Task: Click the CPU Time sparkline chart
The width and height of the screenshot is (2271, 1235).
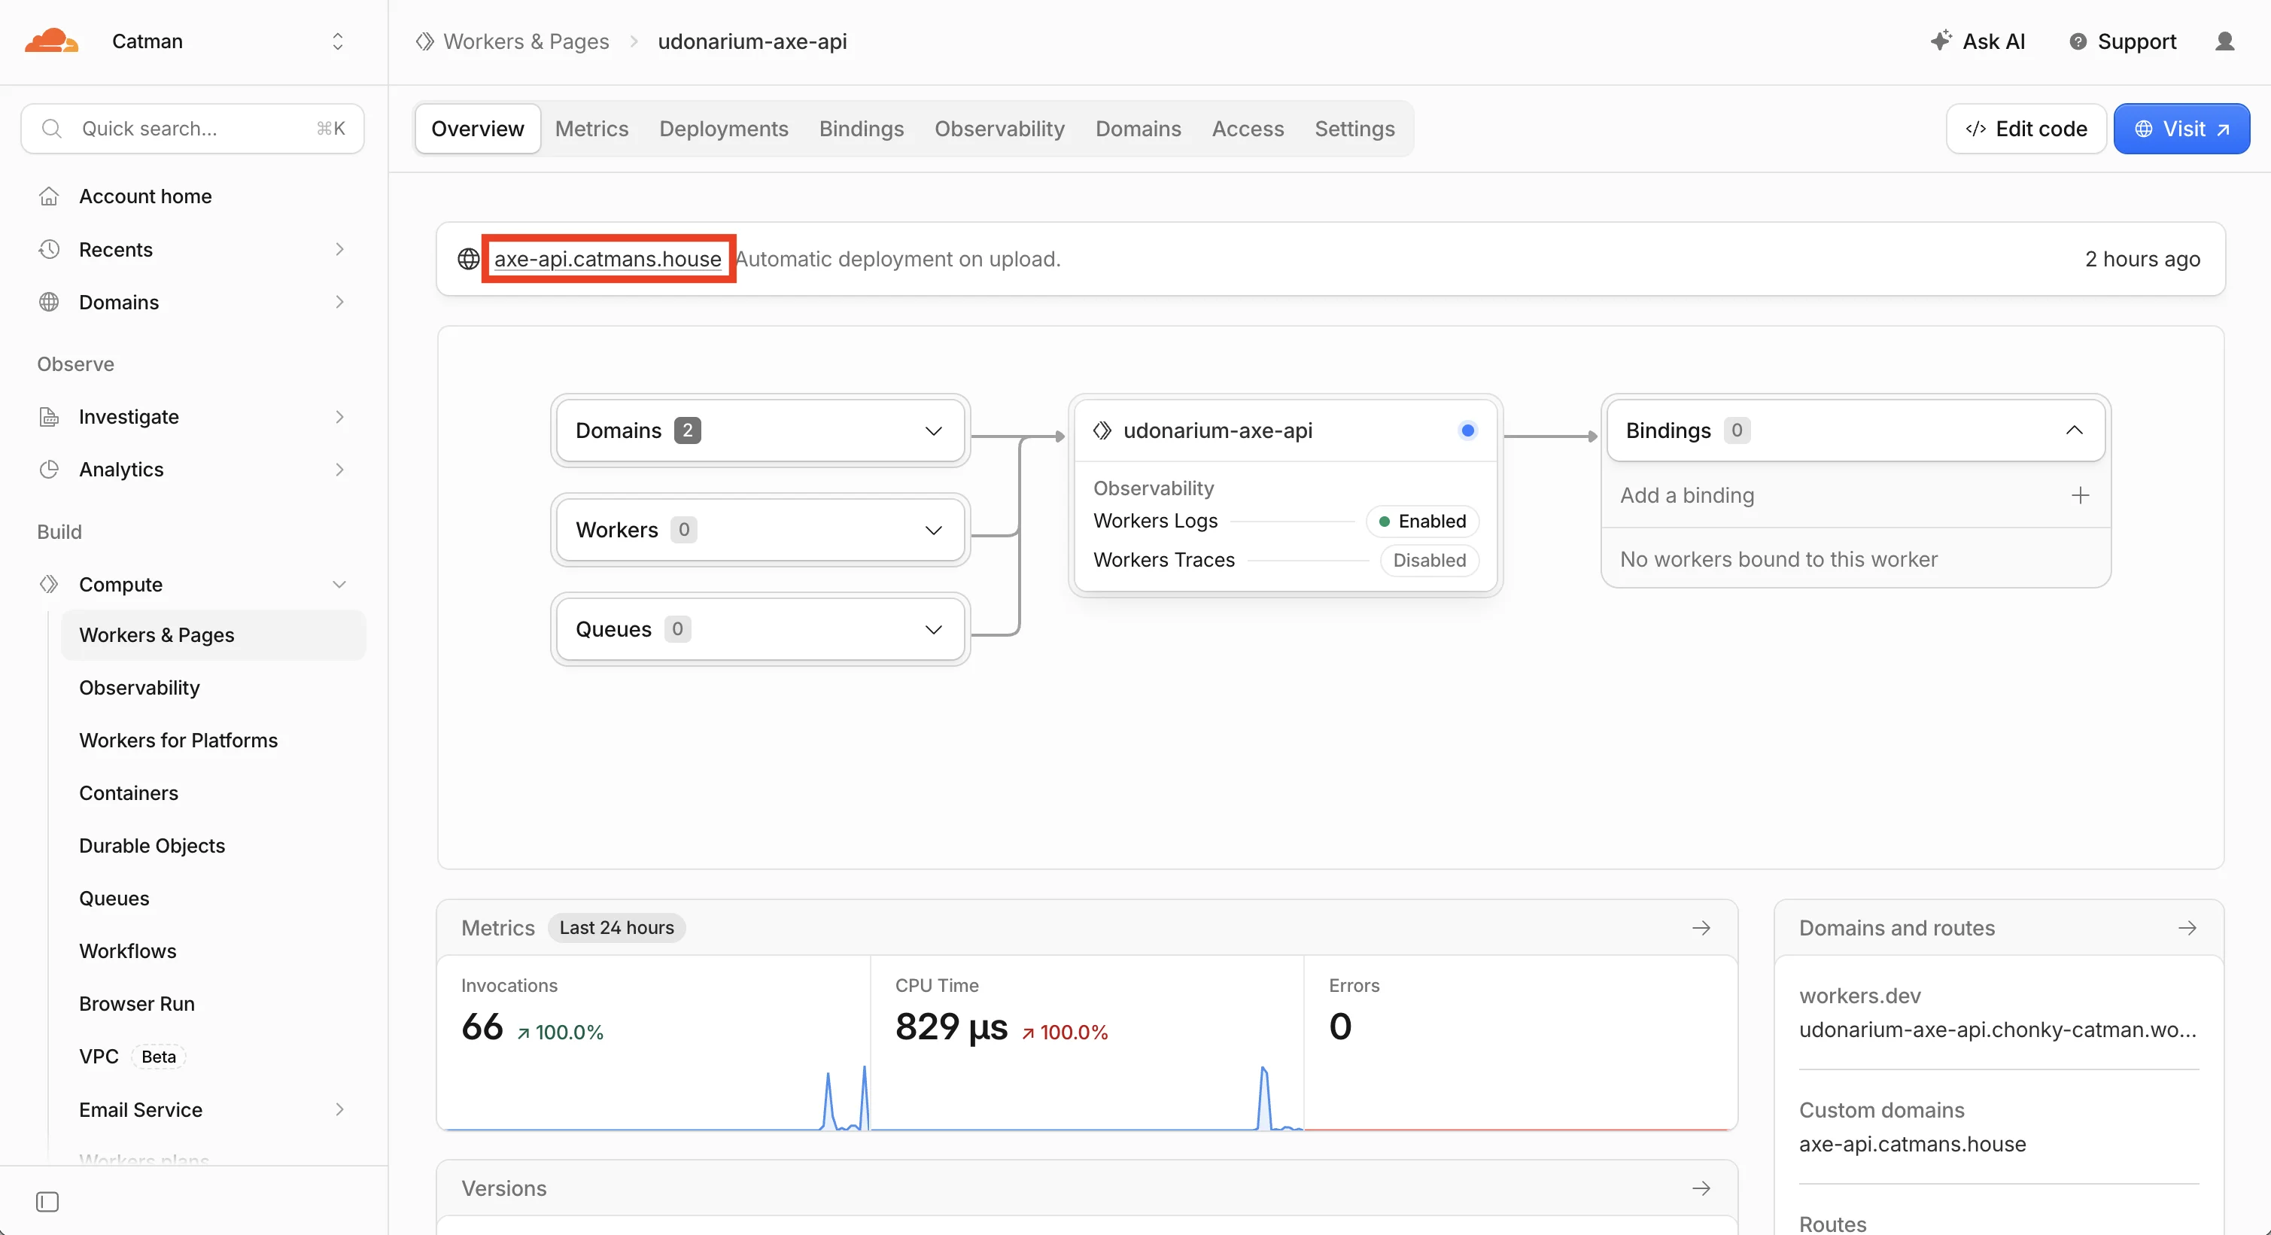Action: pos(1087,1097)
